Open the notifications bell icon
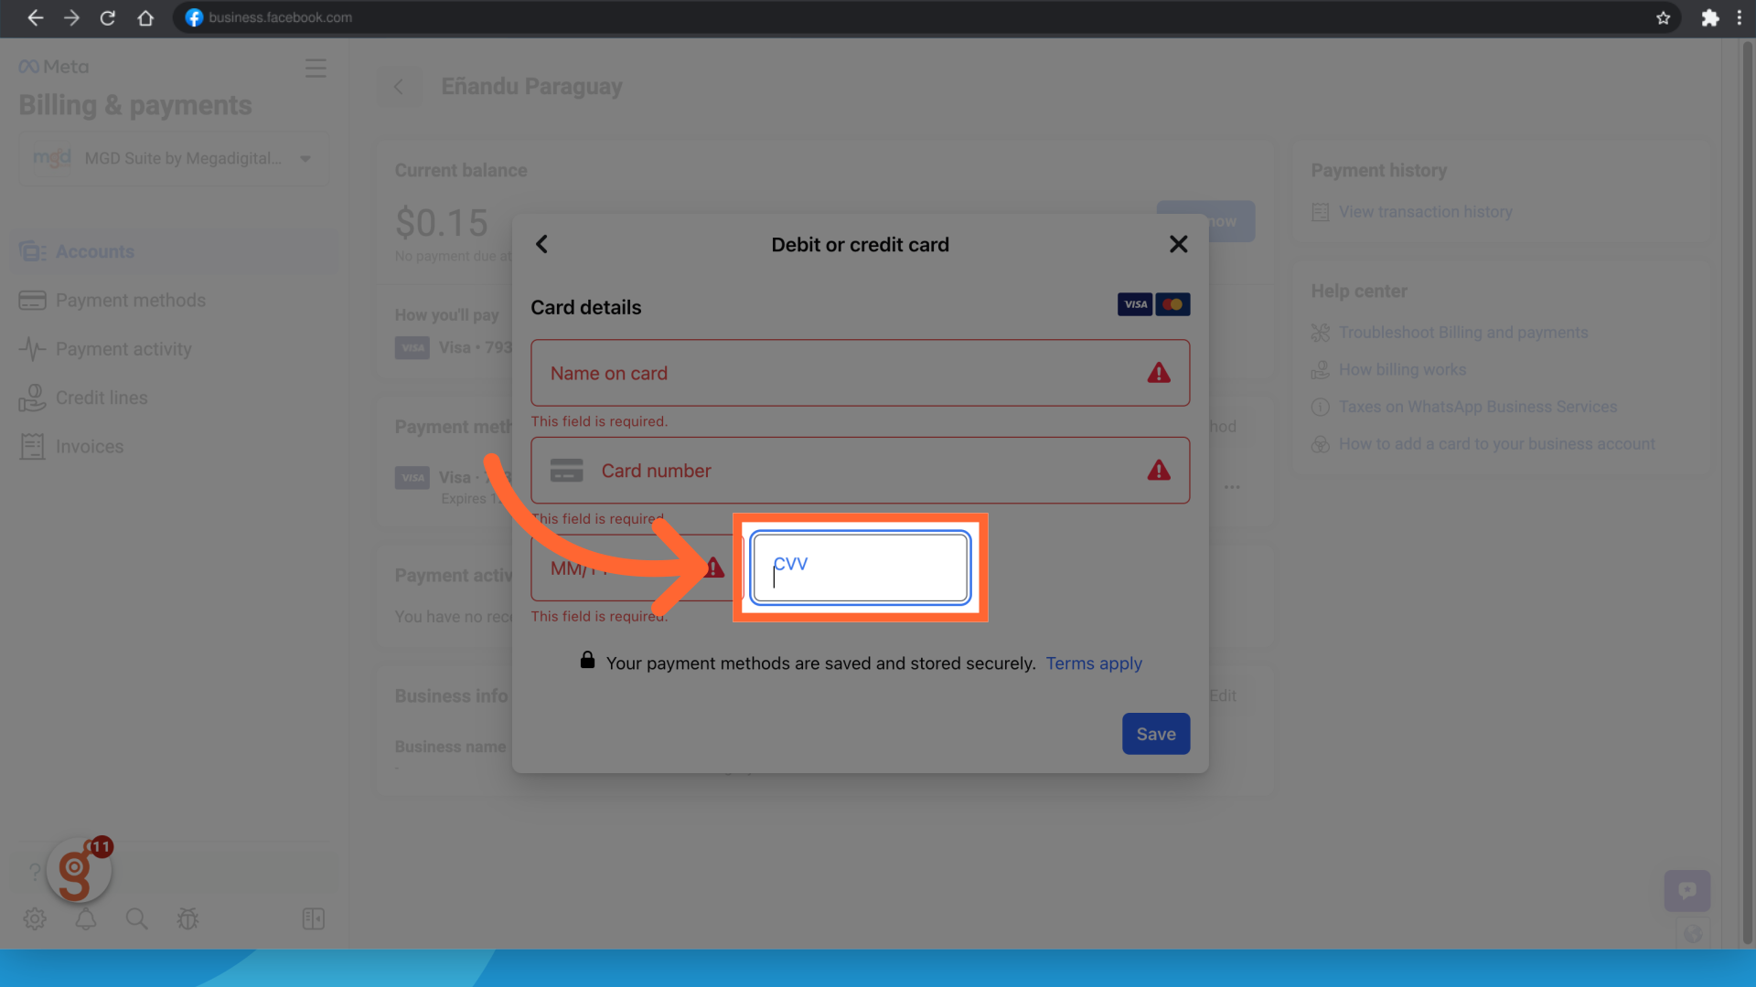1756x987 pixels. click(x=86, y=918)
